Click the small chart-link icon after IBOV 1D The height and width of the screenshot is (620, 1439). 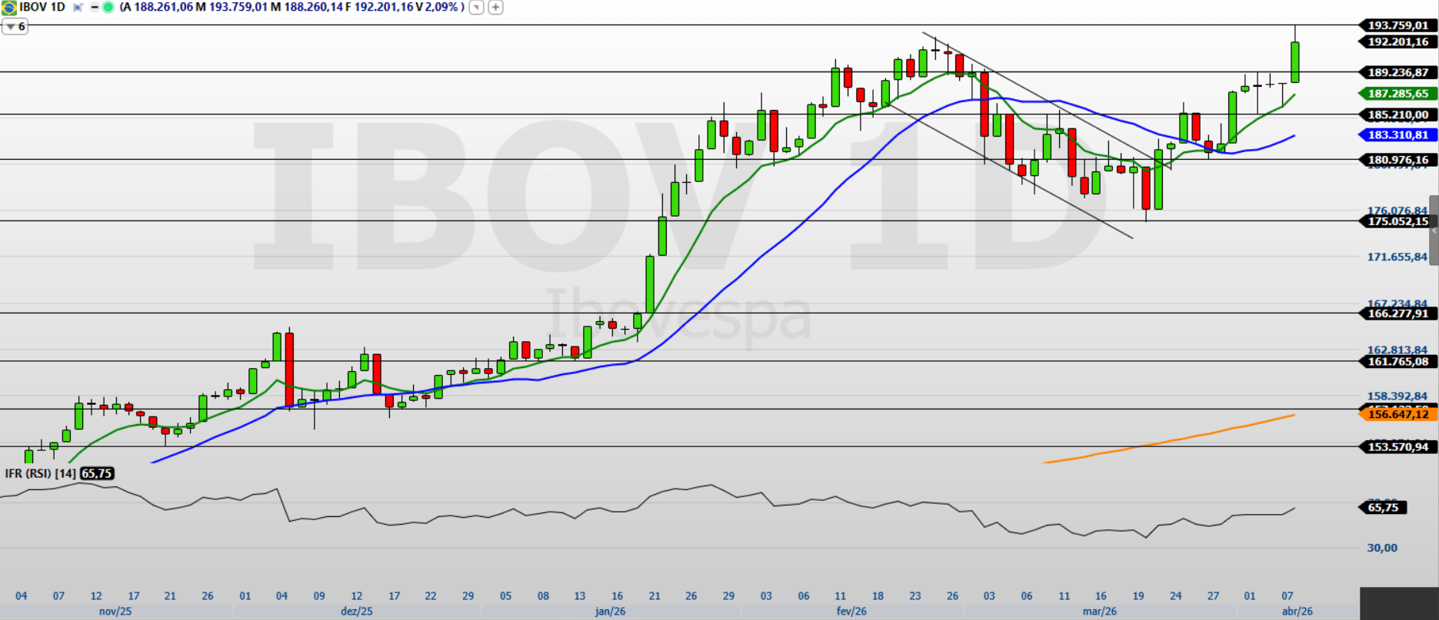click(x=78, y=8)
